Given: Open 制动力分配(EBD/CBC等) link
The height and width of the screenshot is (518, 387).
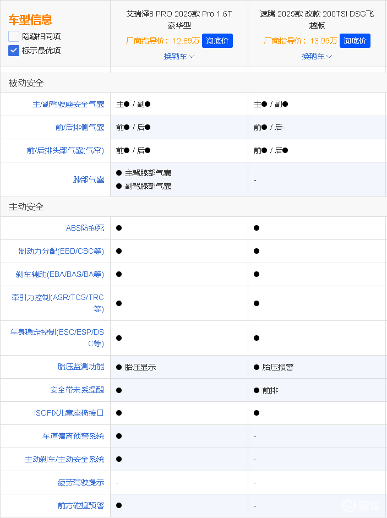Looking at the screenshot, I should (x=61, y=251).
